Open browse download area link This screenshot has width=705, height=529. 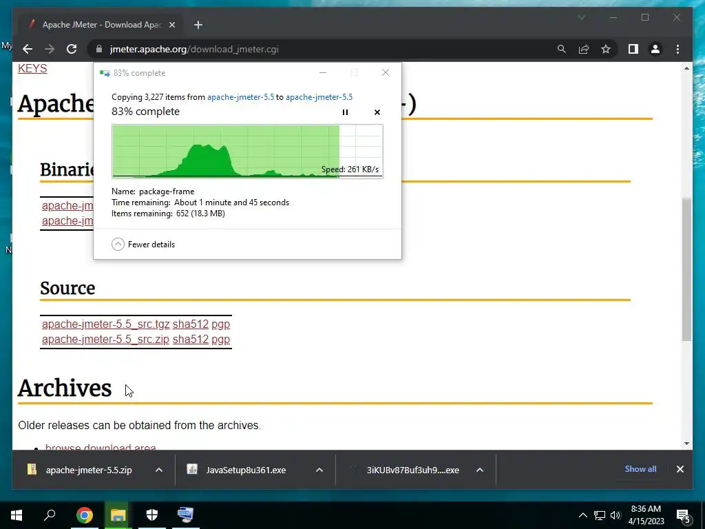point(101,447)
